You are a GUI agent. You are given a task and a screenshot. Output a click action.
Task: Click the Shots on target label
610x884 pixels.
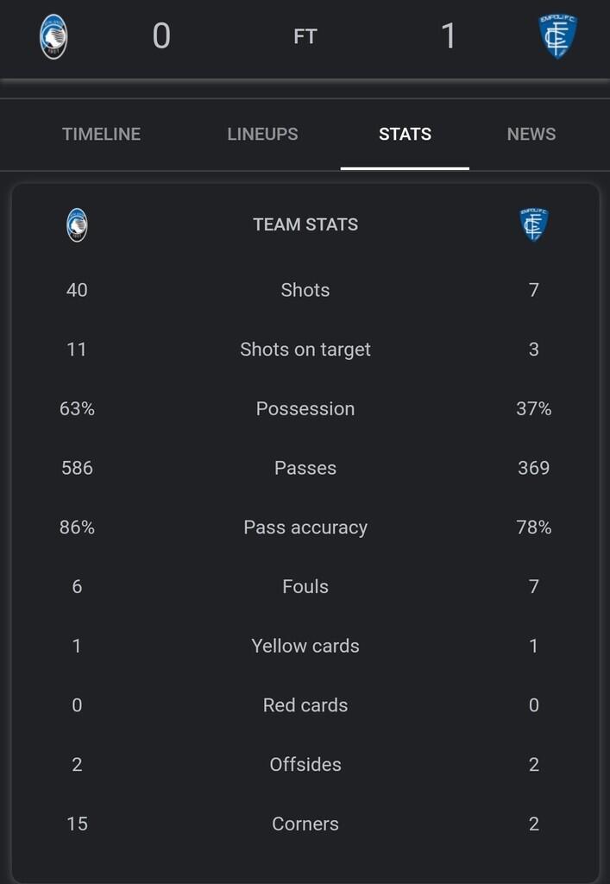(305, 350)
